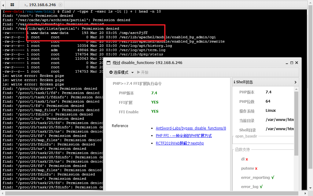Viewport: 313px width, 196px height.
Task: Minimize the 绕过 disable_functions dialog
Action: (x=287, y=63)
